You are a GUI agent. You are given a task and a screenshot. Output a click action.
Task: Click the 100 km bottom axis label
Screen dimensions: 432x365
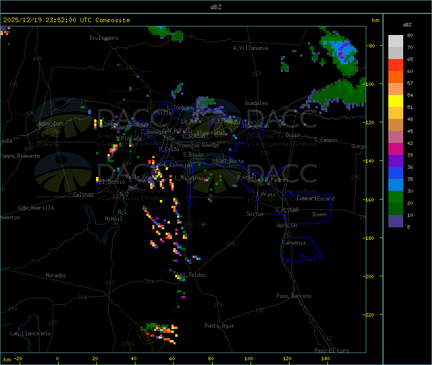pyautogui.click(x=249, y=358)
